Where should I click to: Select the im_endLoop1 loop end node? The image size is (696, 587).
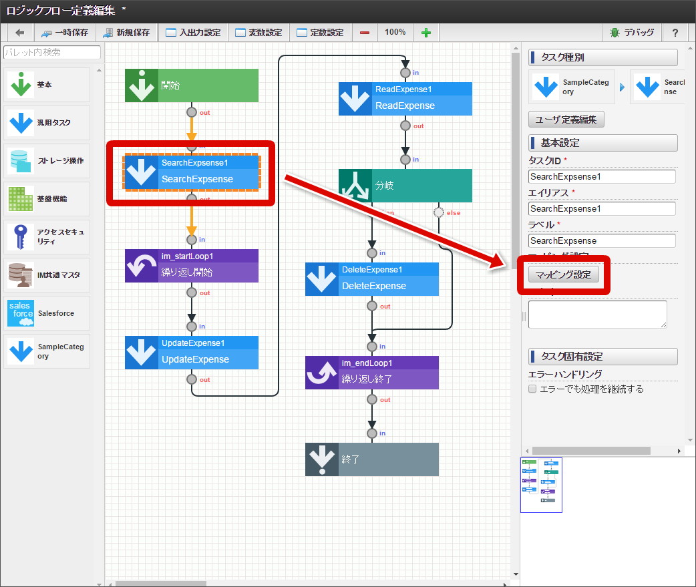(x=372, y=373)
